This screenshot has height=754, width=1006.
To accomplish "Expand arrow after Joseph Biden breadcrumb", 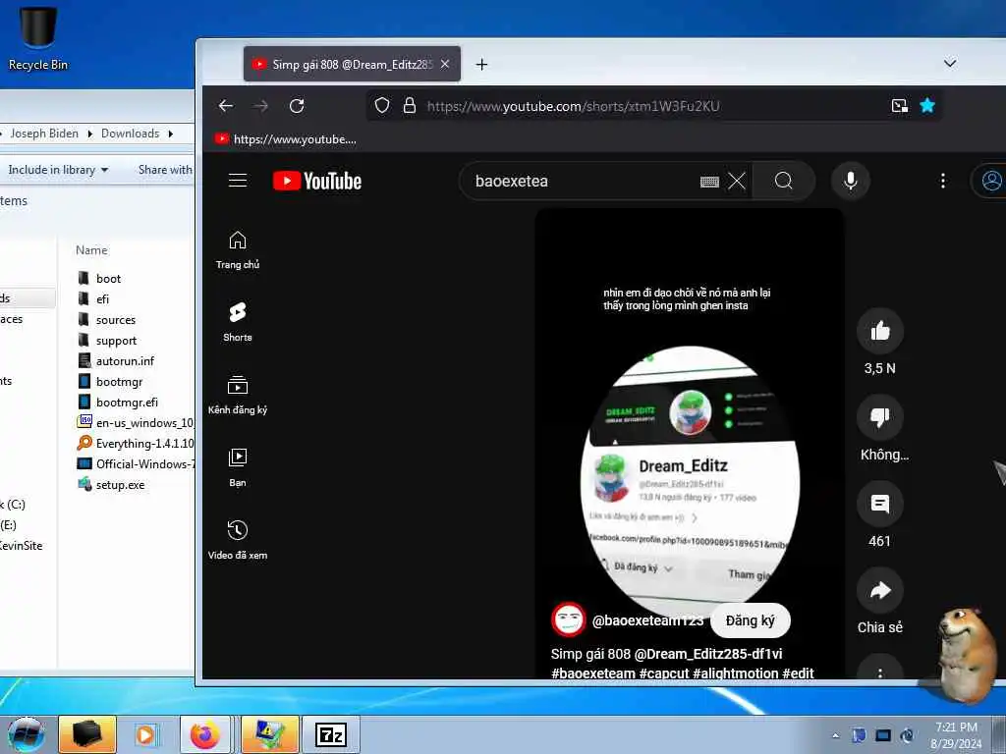I will coord(89,134).
